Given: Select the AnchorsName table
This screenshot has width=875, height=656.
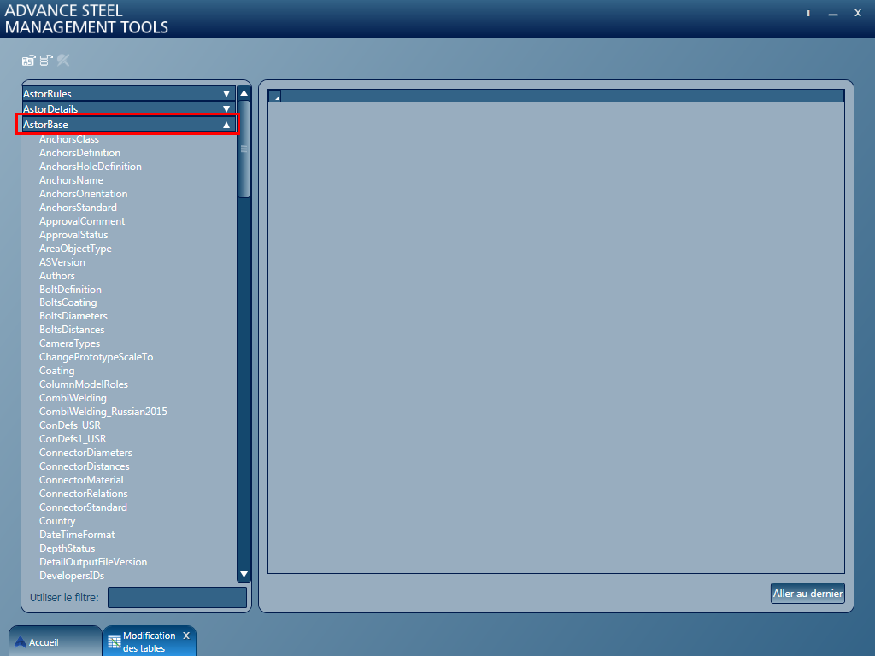Looking at the screenshot, I should point(71,180).
